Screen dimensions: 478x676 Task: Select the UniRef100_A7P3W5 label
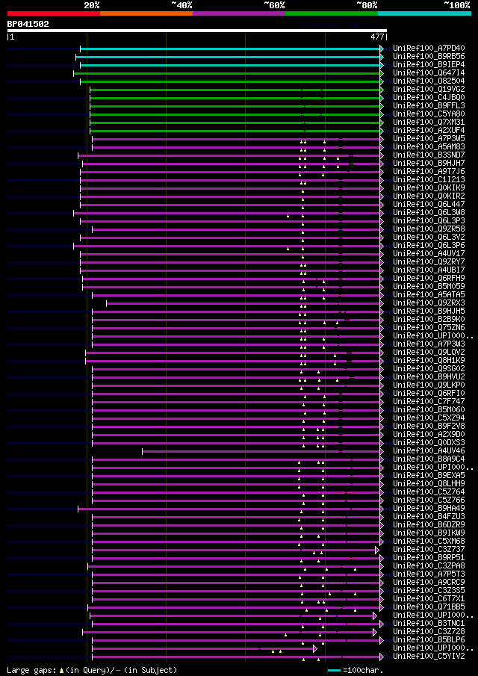pyautogui.click(x=429, y=138)
